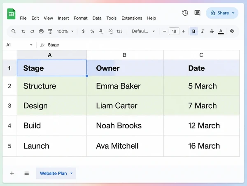
Task: Select the Emma Baker cell
Action: tap(125, 86)
